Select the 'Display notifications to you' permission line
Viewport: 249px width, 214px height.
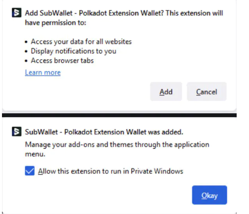pos(74,51)
